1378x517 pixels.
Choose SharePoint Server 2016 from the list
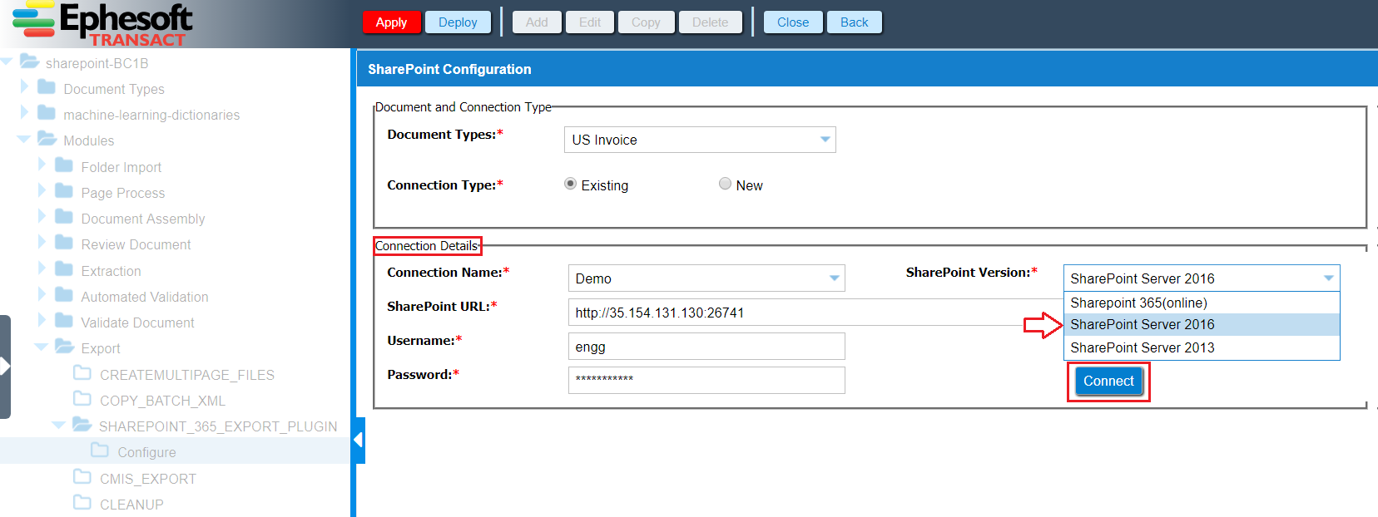point(1202,324)
